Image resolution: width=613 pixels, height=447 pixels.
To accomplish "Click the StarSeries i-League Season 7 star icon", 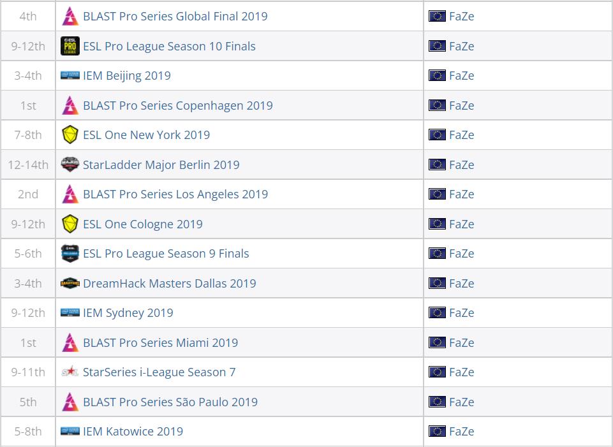I will [70, 372].
